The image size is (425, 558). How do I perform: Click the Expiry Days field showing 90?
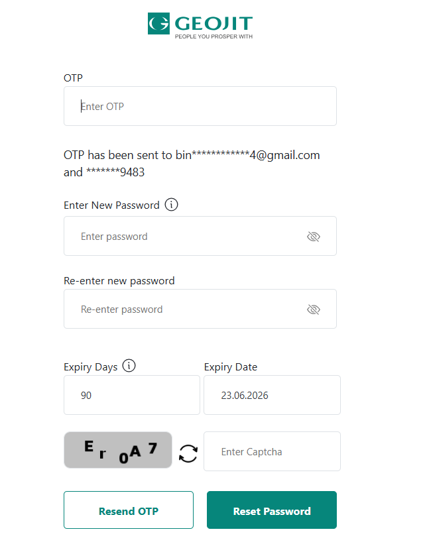131,396
